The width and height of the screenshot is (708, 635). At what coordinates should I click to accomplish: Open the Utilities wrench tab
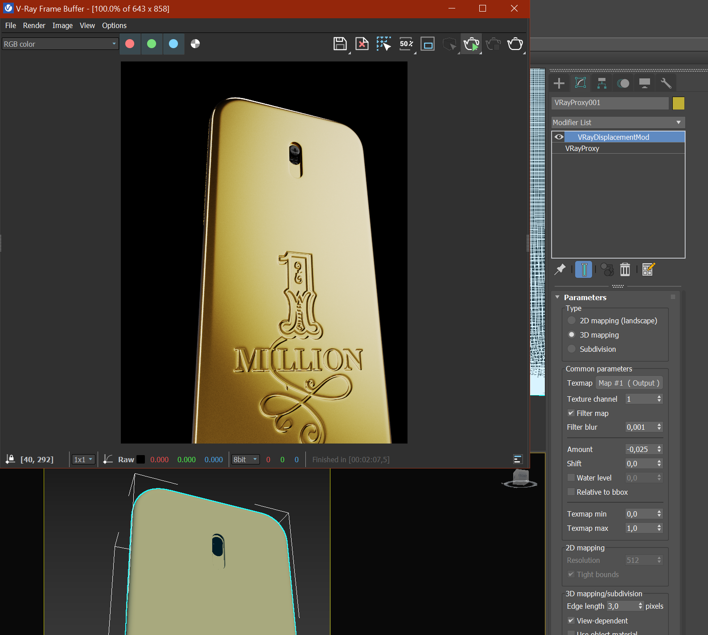[x=666, y=83]
